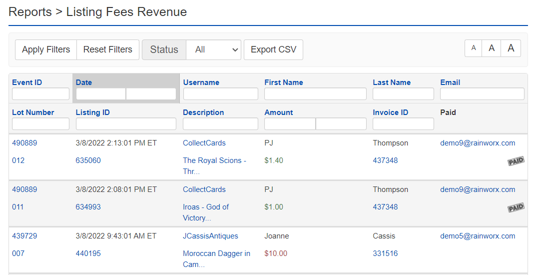Sort by First Name column header
The height and width of the screenshot is (275, 536).
point(284,82)
